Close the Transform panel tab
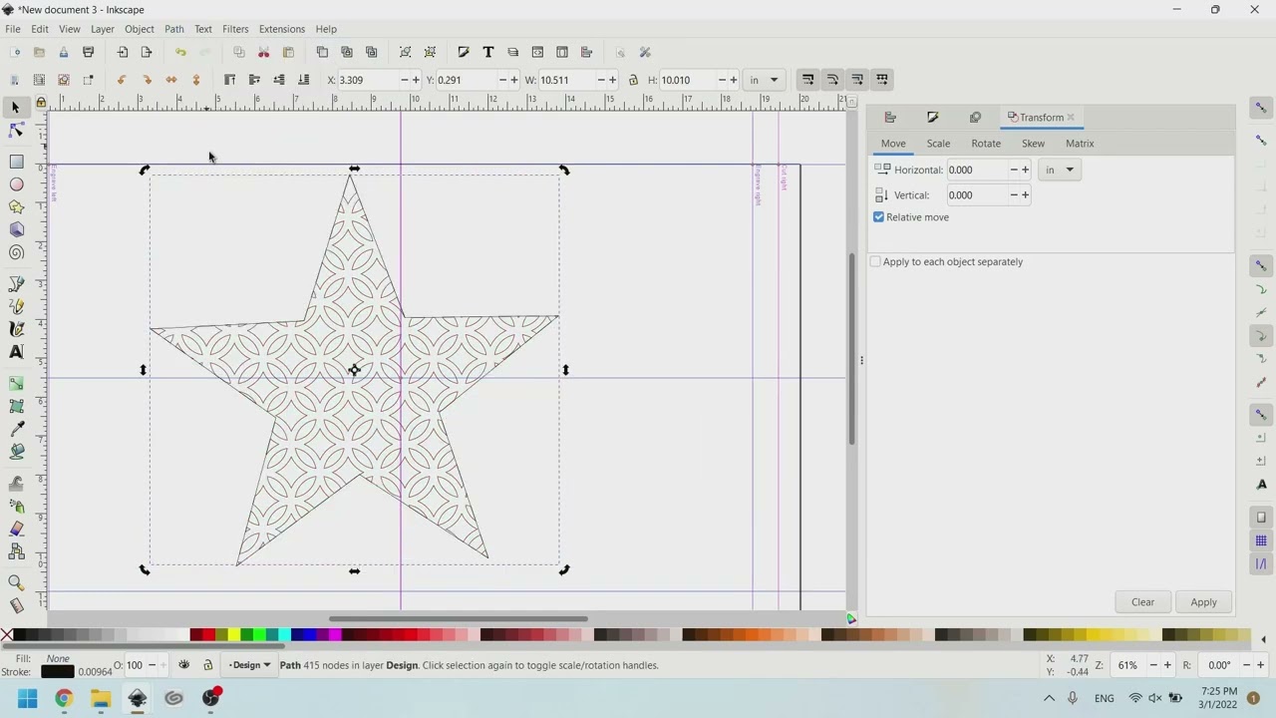 tap(1071, 118)
